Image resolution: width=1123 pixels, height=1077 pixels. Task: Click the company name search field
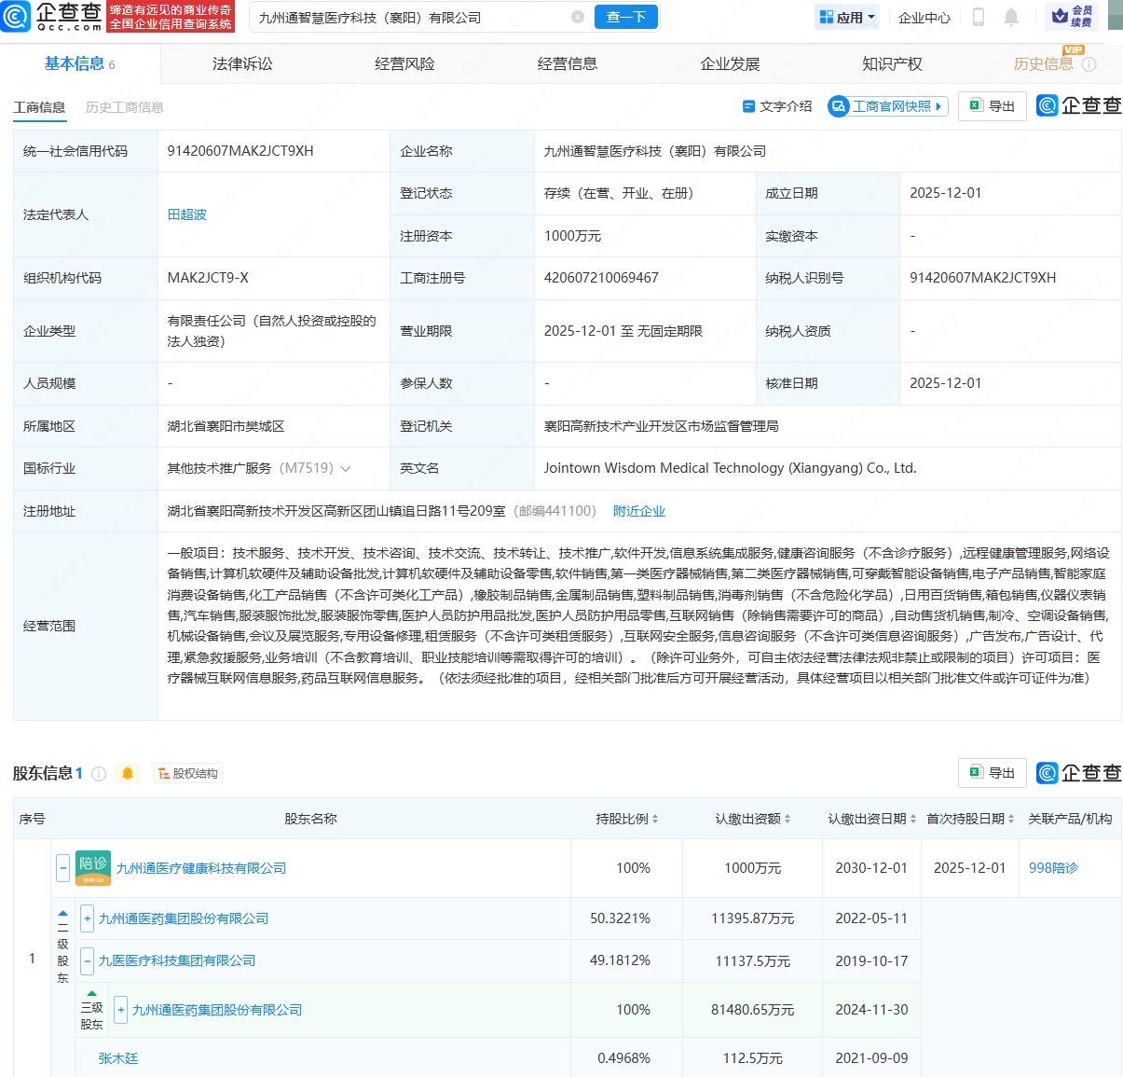[410, 17]
